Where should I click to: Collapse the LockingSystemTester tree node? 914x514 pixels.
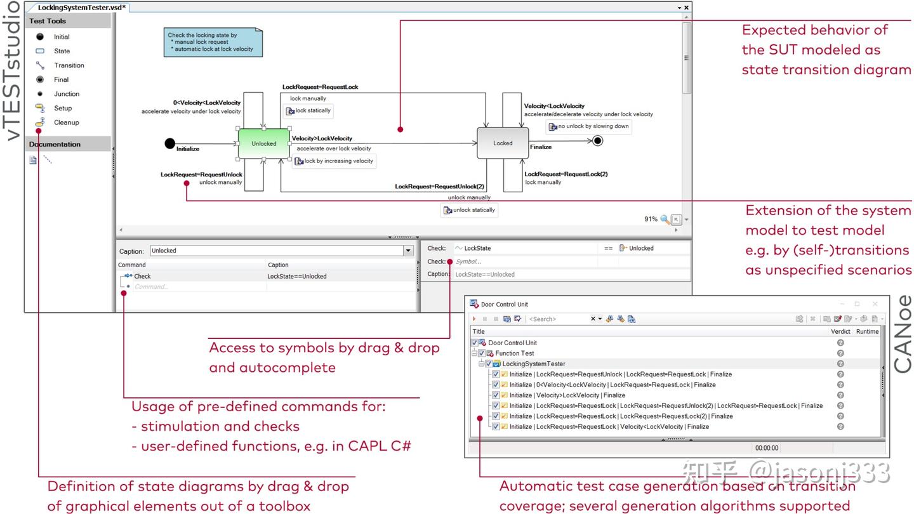[x=481, y=364]
